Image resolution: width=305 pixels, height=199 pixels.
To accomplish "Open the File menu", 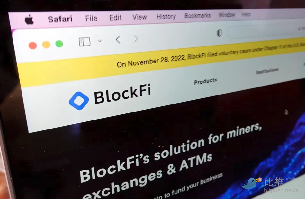I will [91, 18].
